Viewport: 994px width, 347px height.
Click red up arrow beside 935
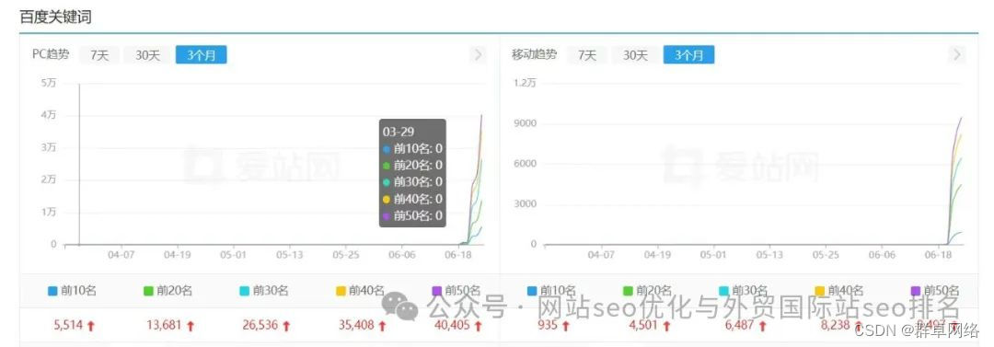[565, 326]
